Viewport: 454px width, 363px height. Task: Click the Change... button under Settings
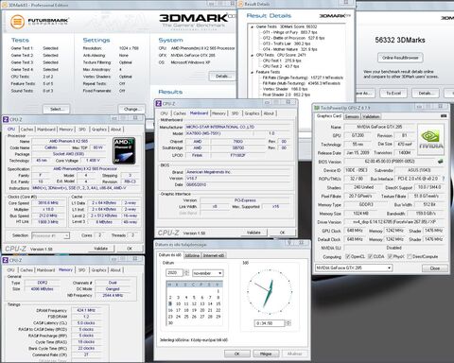(x=131, y=109)
